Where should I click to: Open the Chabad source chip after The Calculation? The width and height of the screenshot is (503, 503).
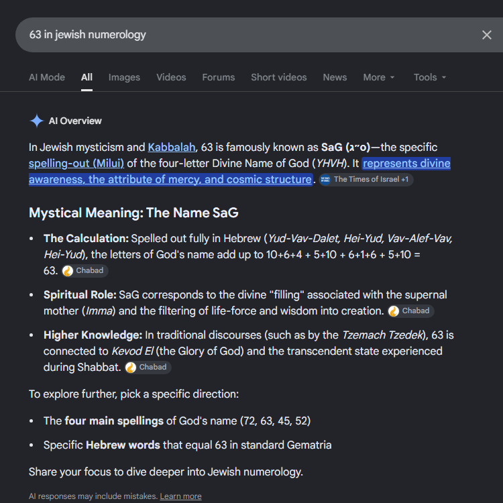tap(85, 271)
